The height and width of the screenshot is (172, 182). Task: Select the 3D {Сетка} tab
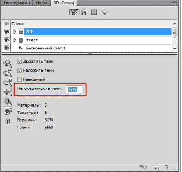coord(64,3)
